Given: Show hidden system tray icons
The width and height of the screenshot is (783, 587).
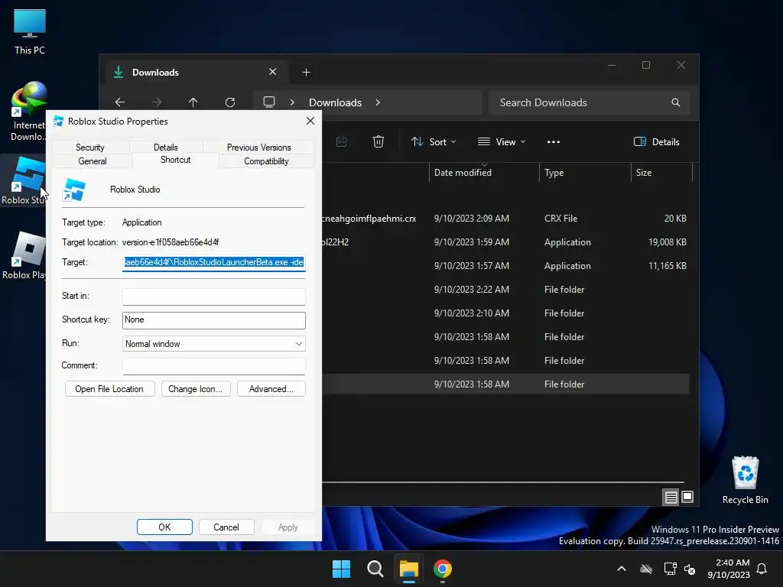Looking at the screenshot, I should tap(622, 569).
